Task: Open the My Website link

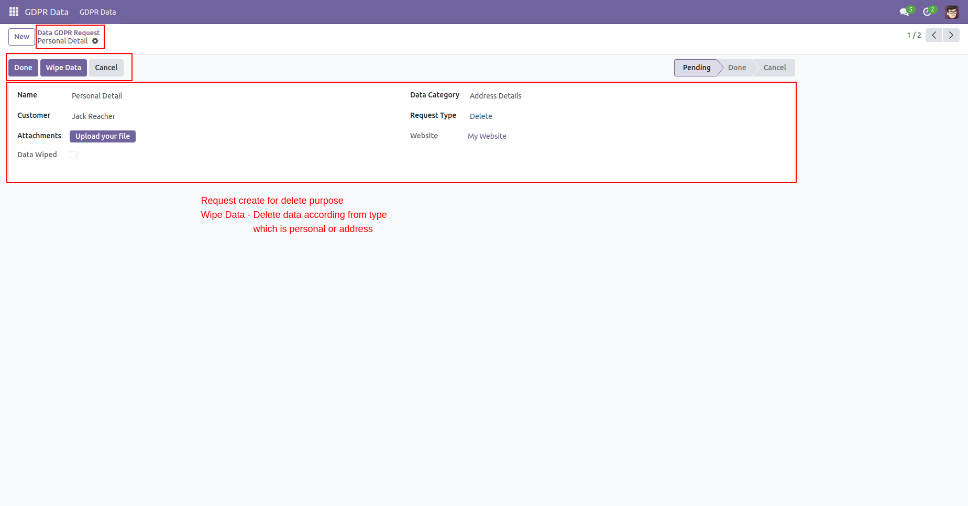Action: pos(487,136)
